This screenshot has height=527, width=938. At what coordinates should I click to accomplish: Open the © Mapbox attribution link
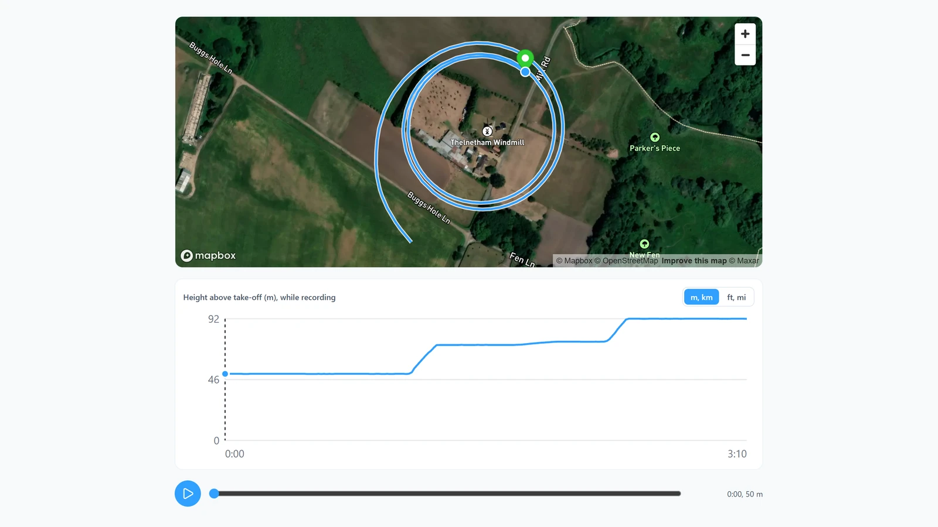click(575, 261)
